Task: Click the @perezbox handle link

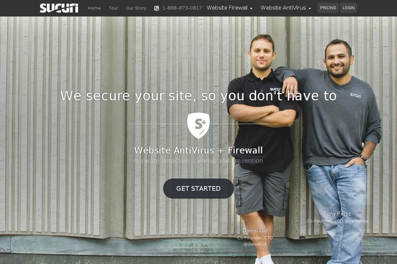Action: [356, 221]
